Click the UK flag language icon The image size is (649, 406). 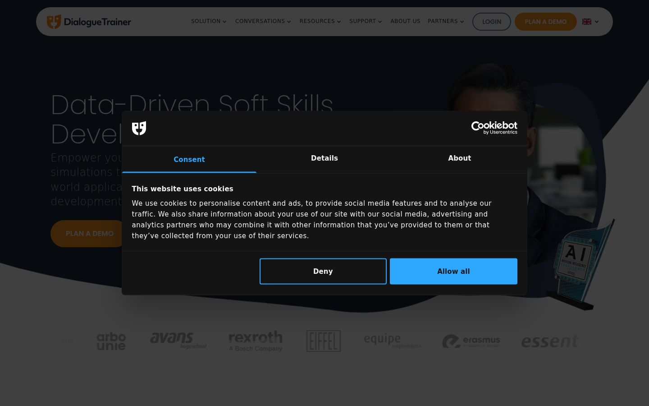point(586,22)
